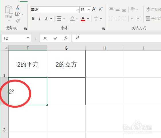
Task: Click the text Orientation icon
Action: pos(133,9)
